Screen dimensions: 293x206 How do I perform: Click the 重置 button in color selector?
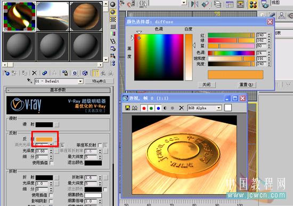pos(246,85)
